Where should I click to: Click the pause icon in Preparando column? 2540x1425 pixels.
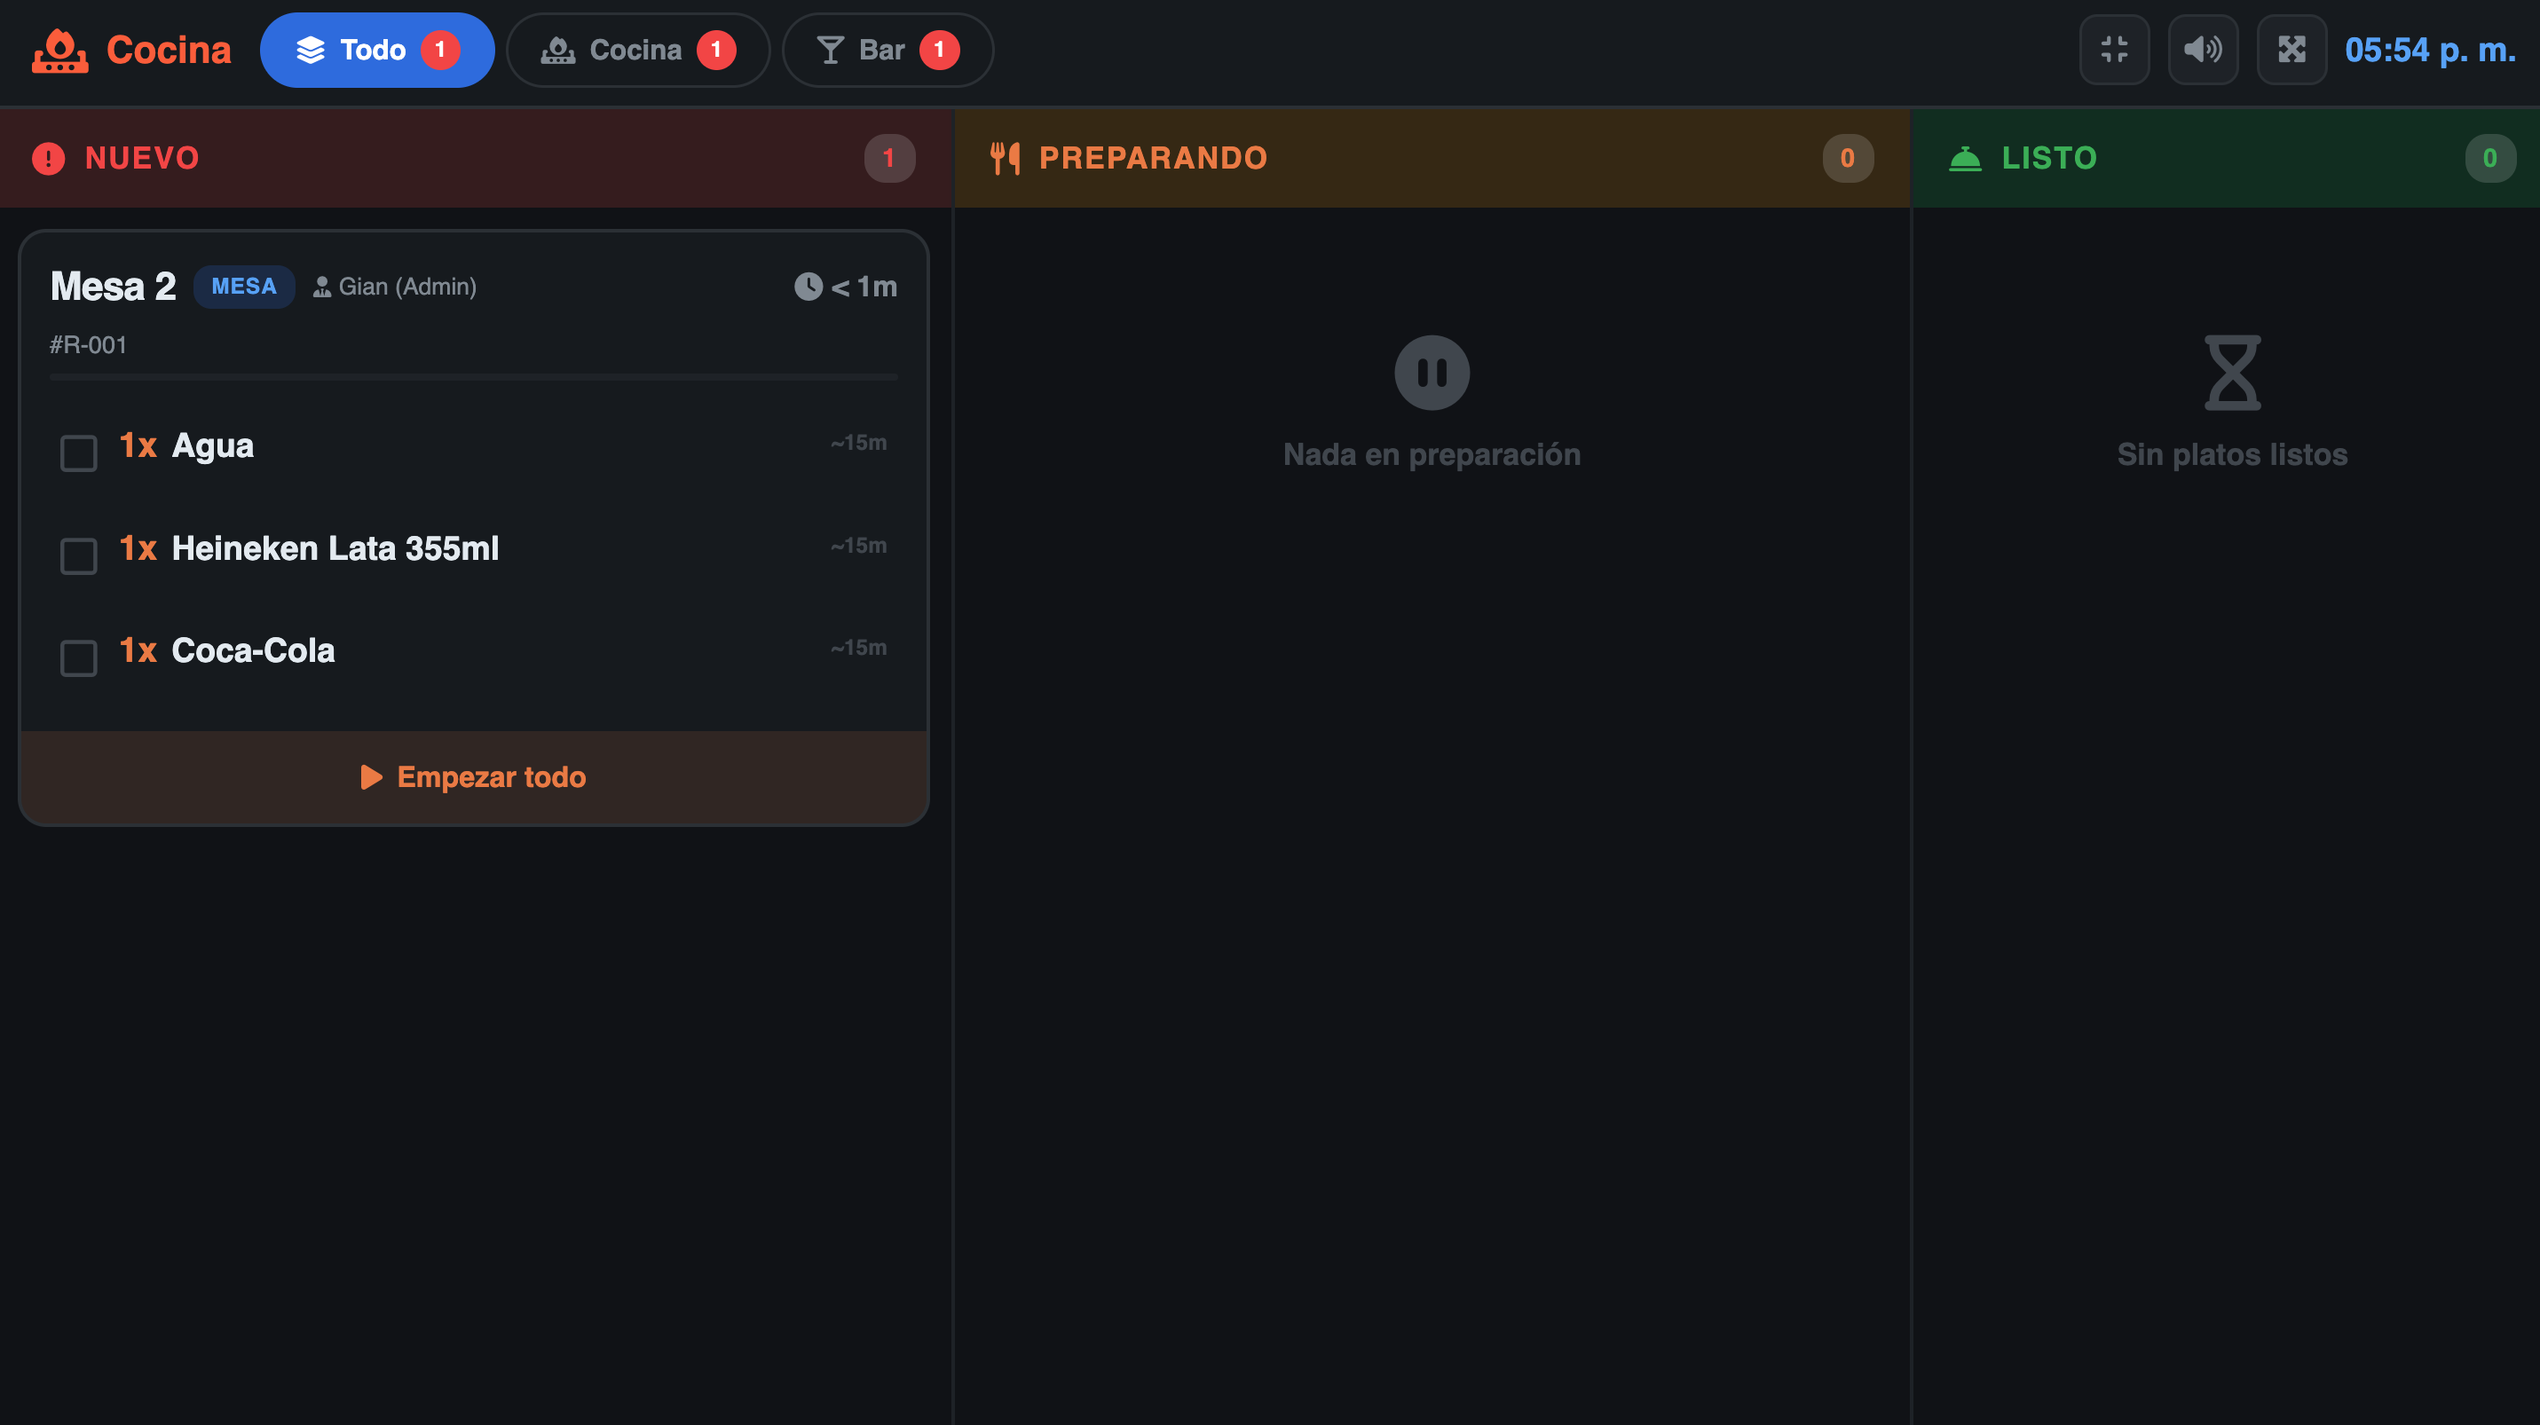click(1432, 373)
